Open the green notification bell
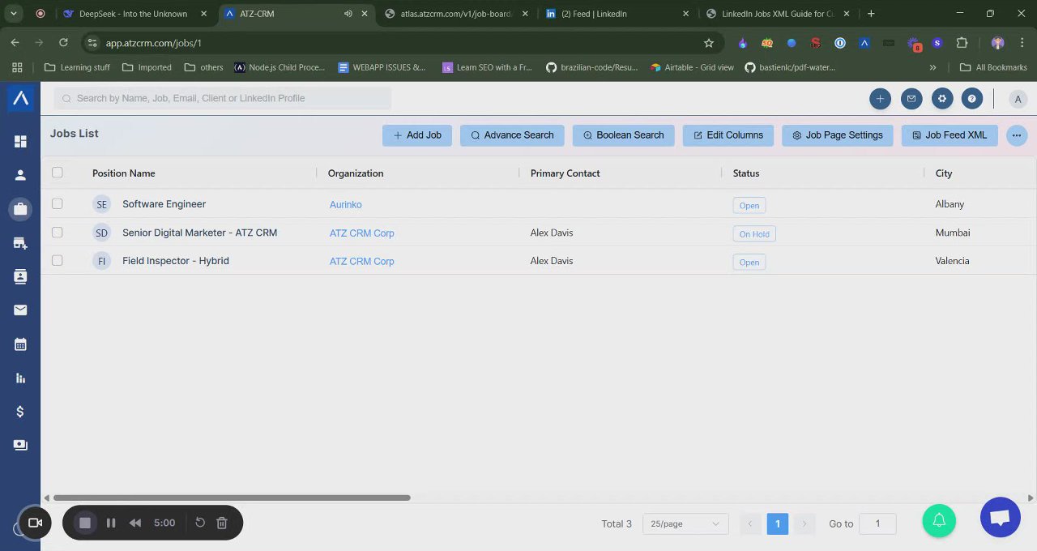Viewport: 1037px width, 551px height. [939, 520]
